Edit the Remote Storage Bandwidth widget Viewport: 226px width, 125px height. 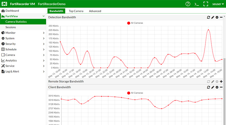[x=213, y=81]
